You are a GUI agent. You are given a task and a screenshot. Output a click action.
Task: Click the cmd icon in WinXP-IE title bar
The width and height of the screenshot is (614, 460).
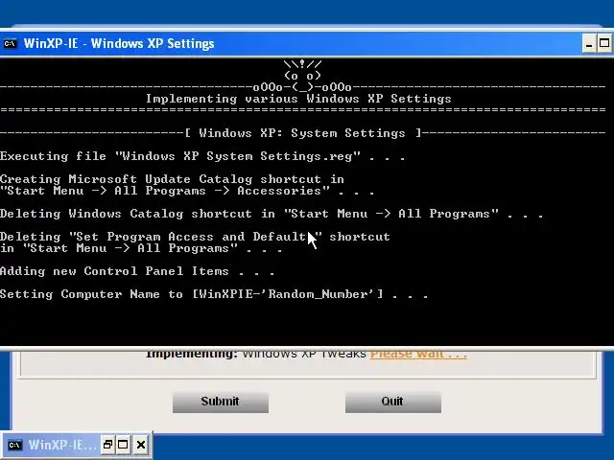tap(10, 43)
